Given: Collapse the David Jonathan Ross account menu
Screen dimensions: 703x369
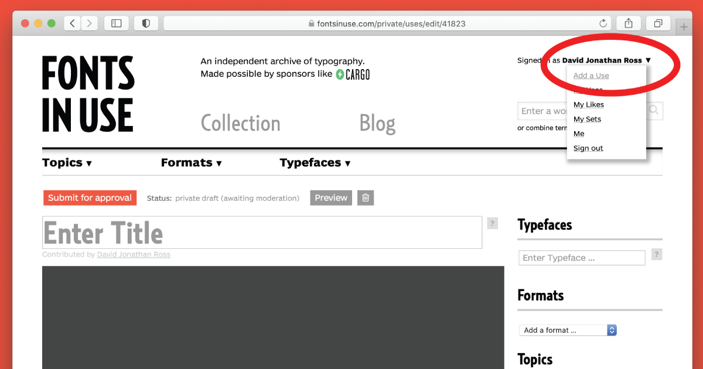Looking at the screenshot, I should coord(606,60).
